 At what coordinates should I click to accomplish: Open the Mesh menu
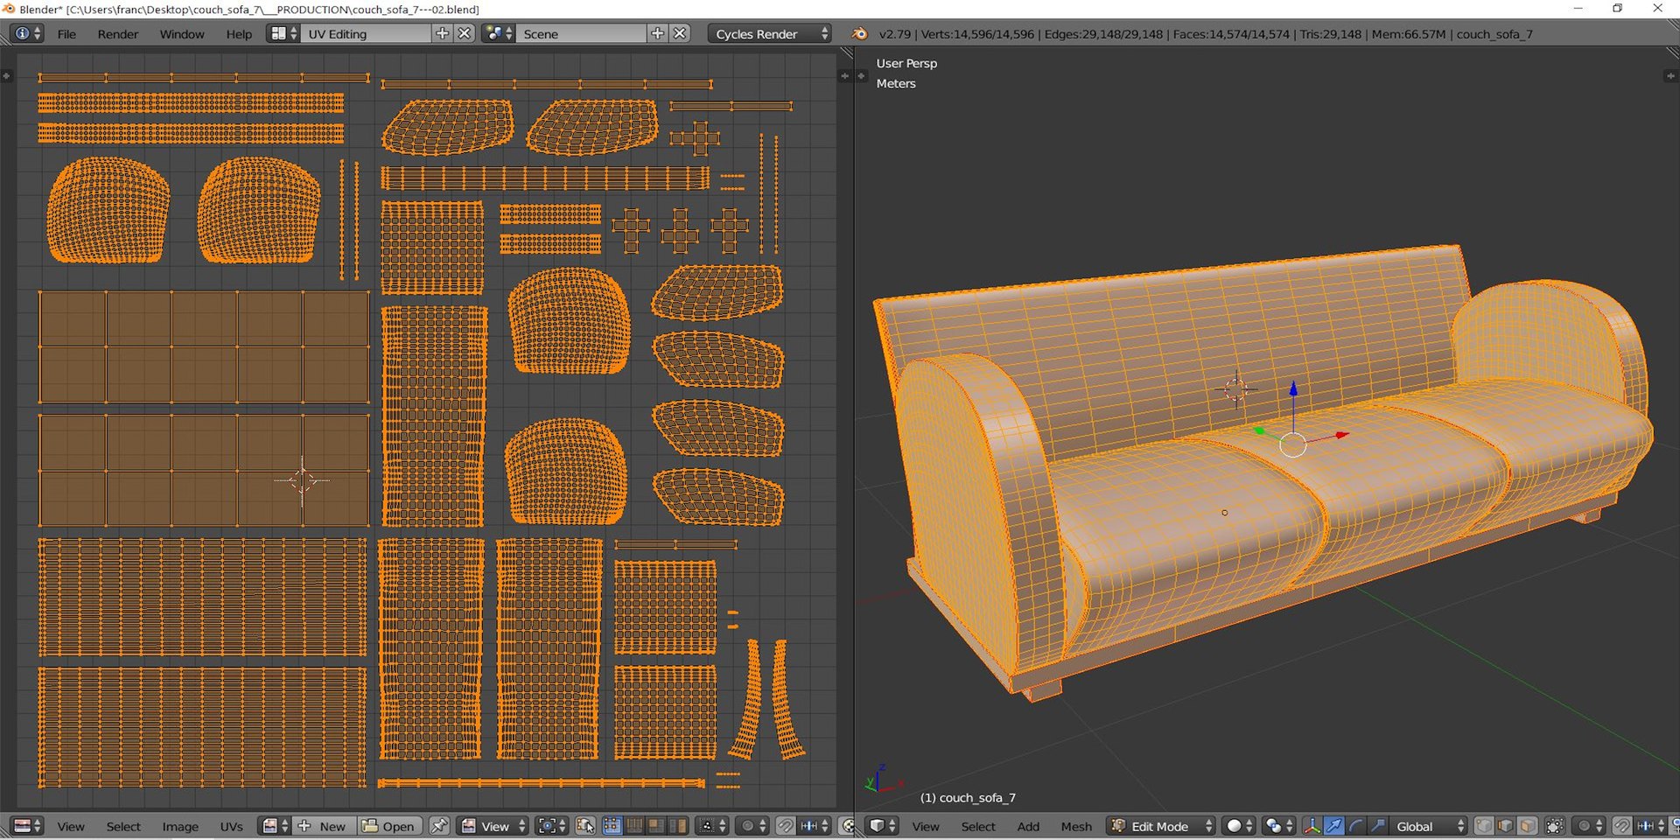click(x=1076, y=826)
